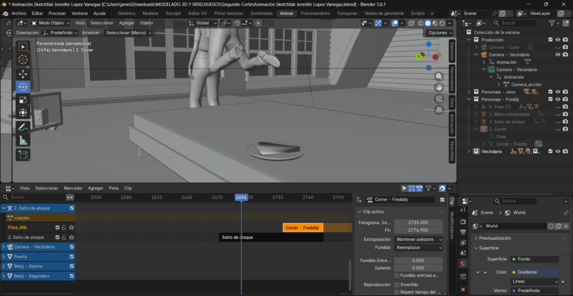This screenshot has width=573, height=296.
Task: Collapse the Clip activo panel
Action: pyautogui.click(x=373, y=212)
